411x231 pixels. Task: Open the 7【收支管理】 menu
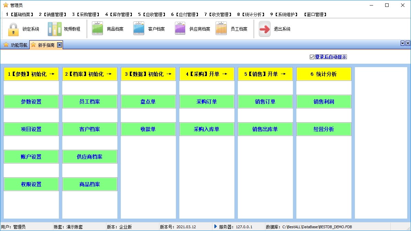point(218,14)
